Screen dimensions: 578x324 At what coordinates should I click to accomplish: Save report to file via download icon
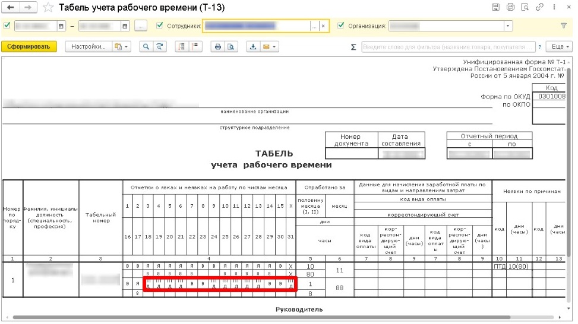coord(253,46)
